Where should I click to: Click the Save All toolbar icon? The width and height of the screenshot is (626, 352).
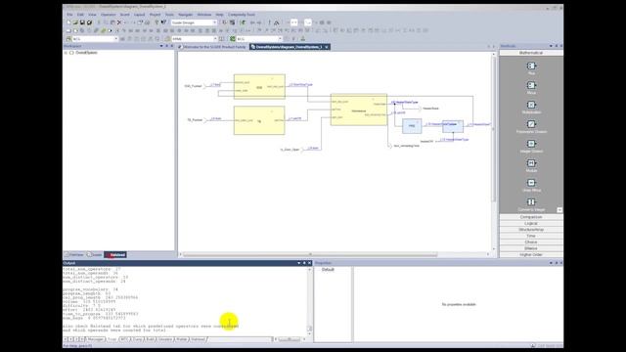coord(89,22)
